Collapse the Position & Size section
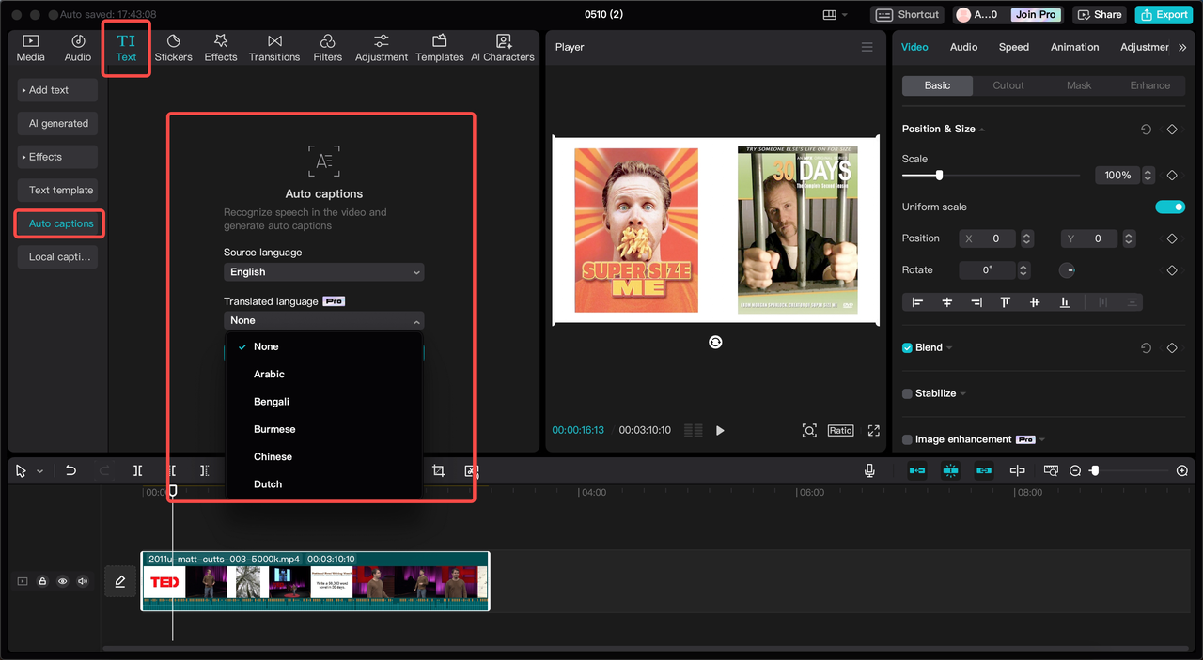Image resolution: width=1203 pixels, height=660 pixels. pos(981,130)
